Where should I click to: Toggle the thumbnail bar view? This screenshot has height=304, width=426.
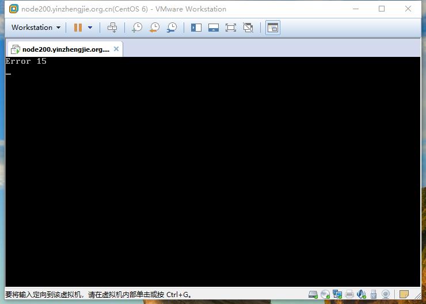214,28
